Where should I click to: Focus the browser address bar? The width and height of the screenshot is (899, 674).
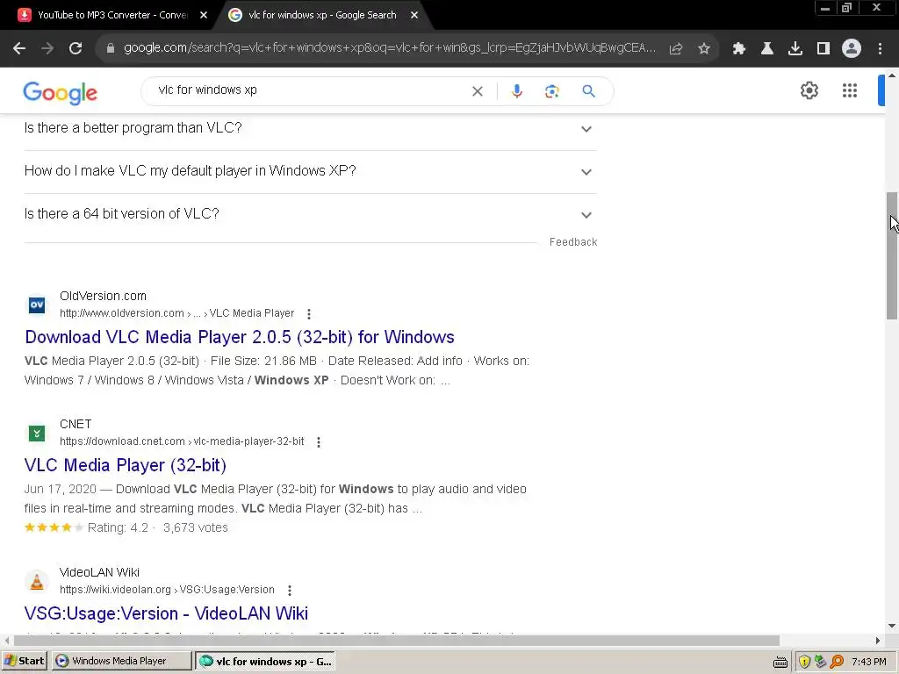click(390, 48)
